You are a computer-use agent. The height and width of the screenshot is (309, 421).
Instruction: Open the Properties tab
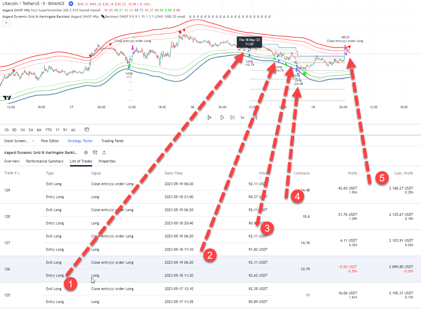click(107, 161)
